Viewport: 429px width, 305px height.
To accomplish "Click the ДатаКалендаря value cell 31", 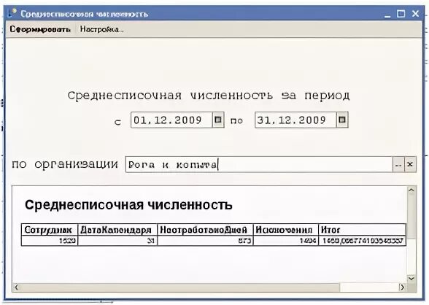I will (117, 241).
